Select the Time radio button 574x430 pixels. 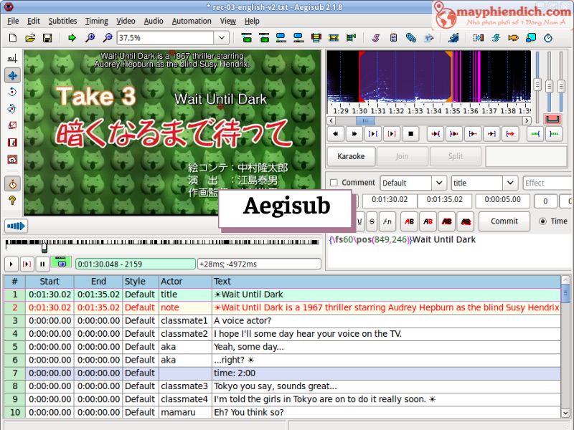click(542, 221)
